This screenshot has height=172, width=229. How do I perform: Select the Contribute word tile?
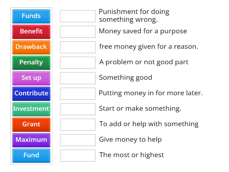tap(31, 93)
